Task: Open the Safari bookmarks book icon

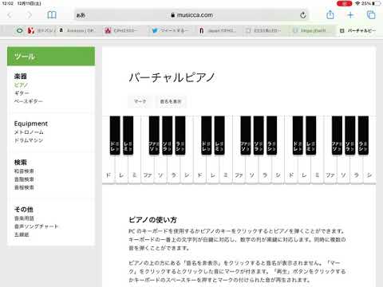Action: pyautogui.click(x=52, y=15)
